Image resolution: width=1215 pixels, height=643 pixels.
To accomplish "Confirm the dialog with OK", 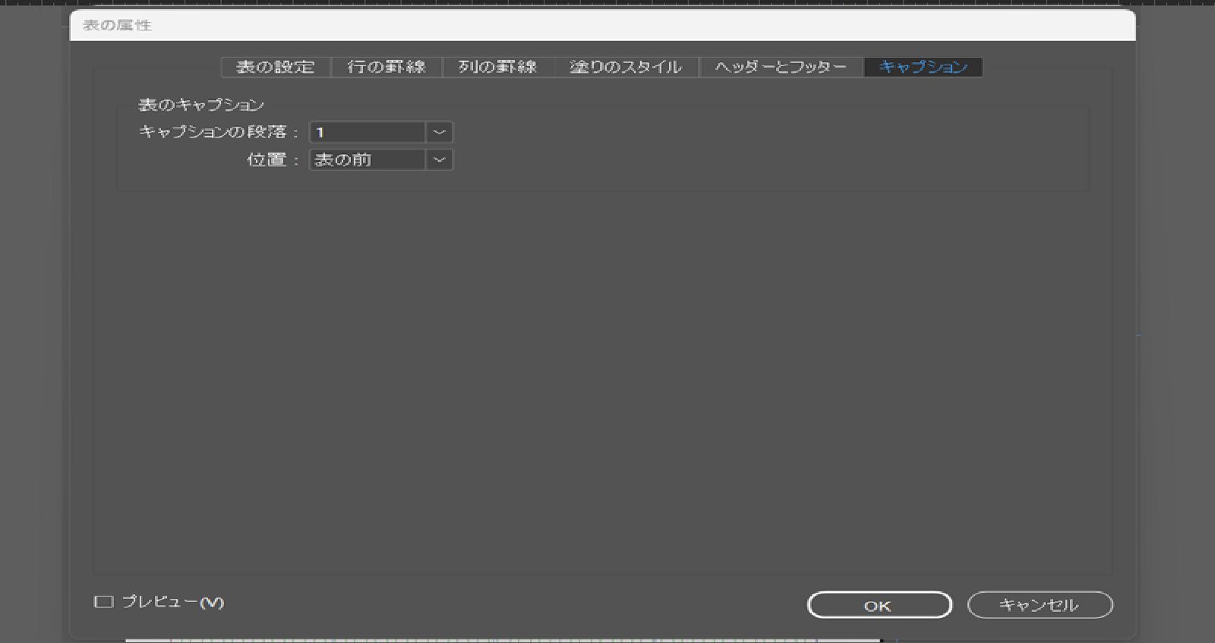I will pyautogui.click(x=879, y=605).
